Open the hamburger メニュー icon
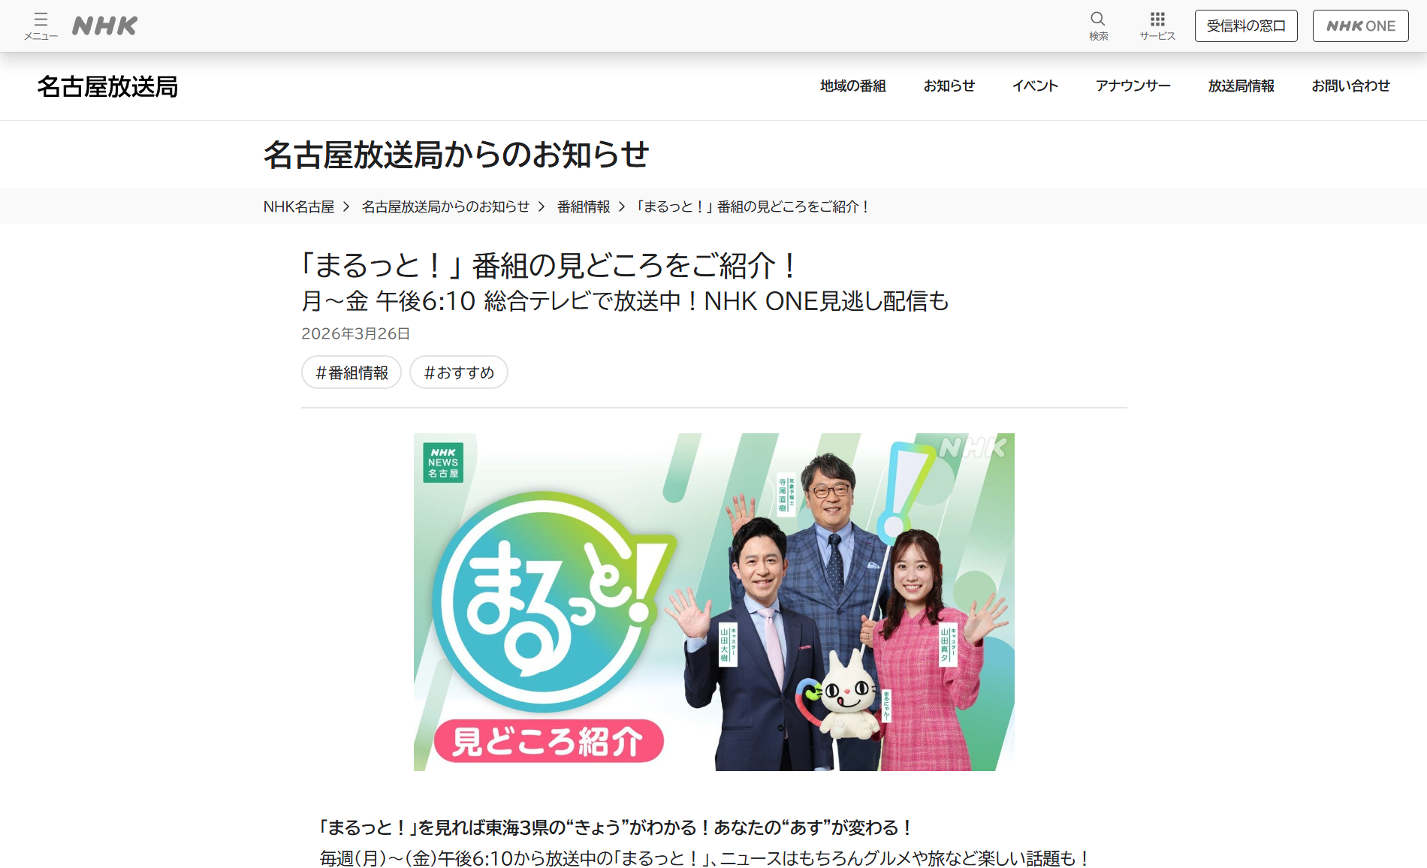 pos(41,26)
